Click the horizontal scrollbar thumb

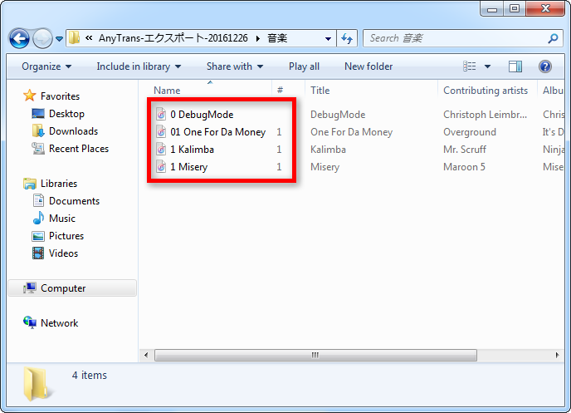click(x=315, y=355)
